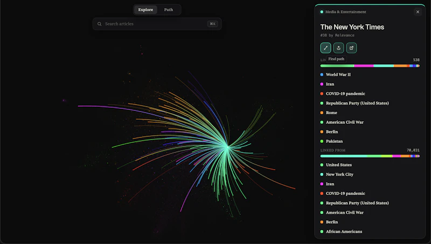Open COVID-19 pandemic under Linked From
This screenshot has height=244, width=431.
(x=345, y=193)
